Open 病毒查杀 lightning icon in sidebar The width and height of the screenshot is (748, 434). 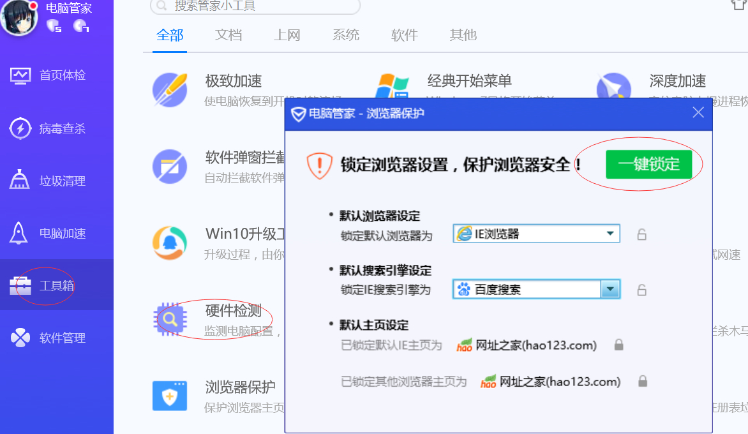[20, 128]
